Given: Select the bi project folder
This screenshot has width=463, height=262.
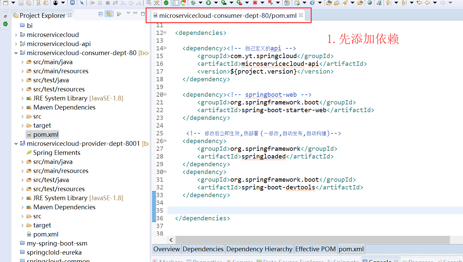Looking at the screenshot, I should (30, 25).
